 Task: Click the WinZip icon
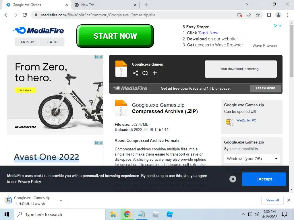[230, 122]
